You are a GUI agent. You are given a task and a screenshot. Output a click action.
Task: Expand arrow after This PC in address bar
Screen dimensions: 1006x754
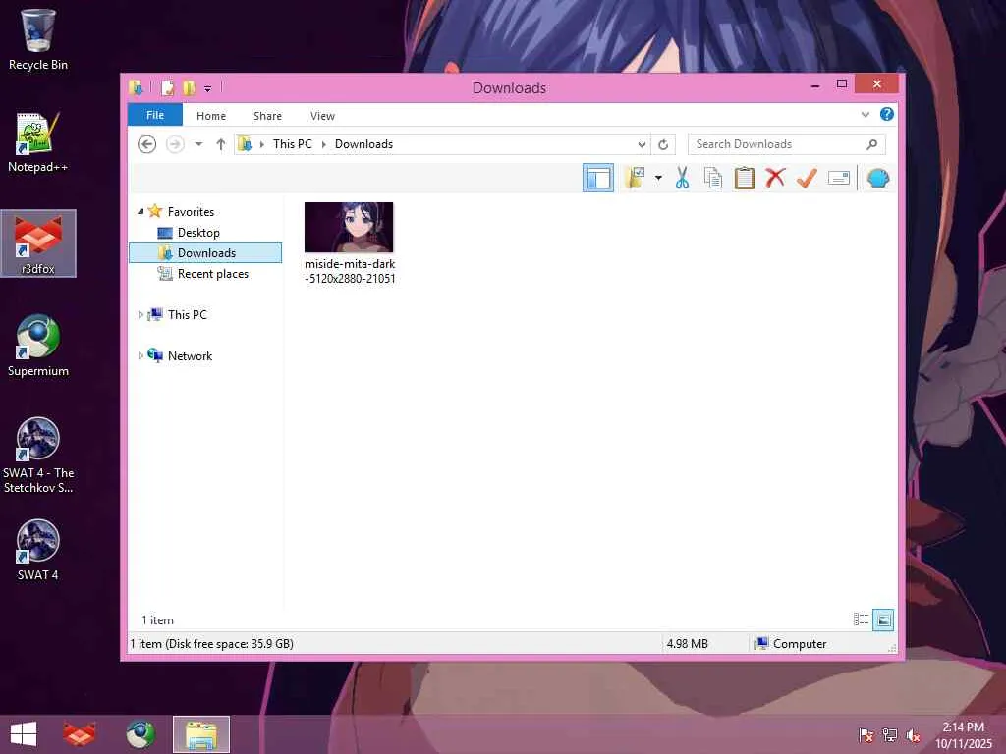click(x=323, y=145)
